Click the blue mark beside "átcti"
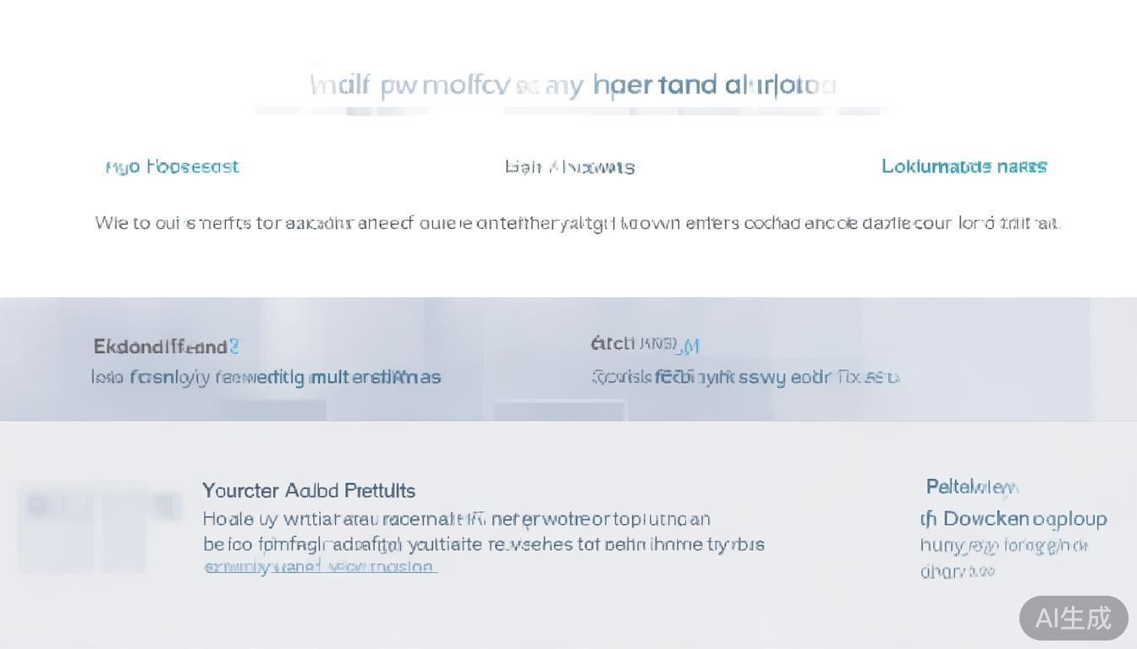This screenshot has height=649, width=1137. point(691,346)
